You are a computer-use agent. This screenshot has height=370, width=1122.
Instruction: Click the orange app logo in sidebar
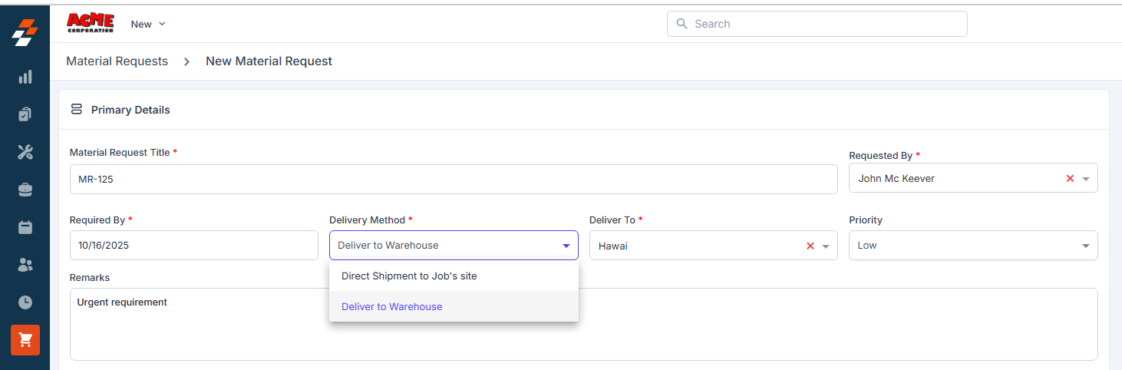[25, 32]
